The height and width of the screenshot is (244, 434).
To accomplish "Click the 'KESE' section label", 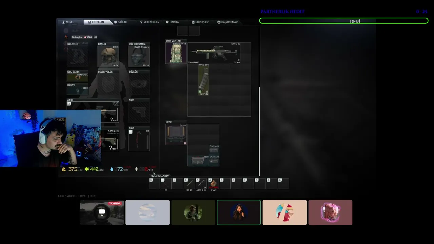I will pyautogui.click(x=169, y=122).
